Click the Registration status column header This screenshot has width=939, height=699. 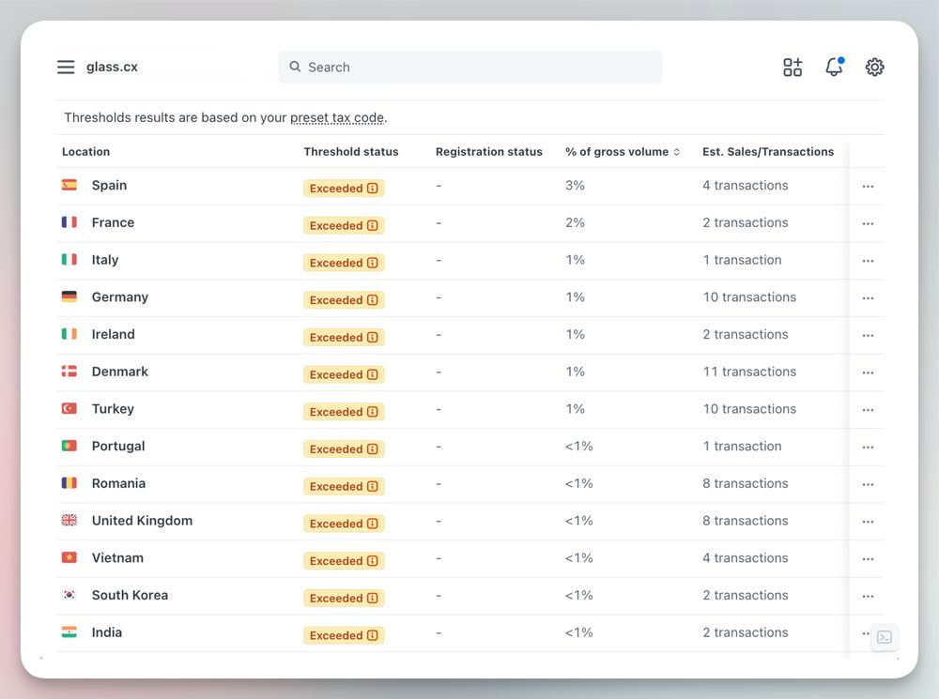[488, 152]
